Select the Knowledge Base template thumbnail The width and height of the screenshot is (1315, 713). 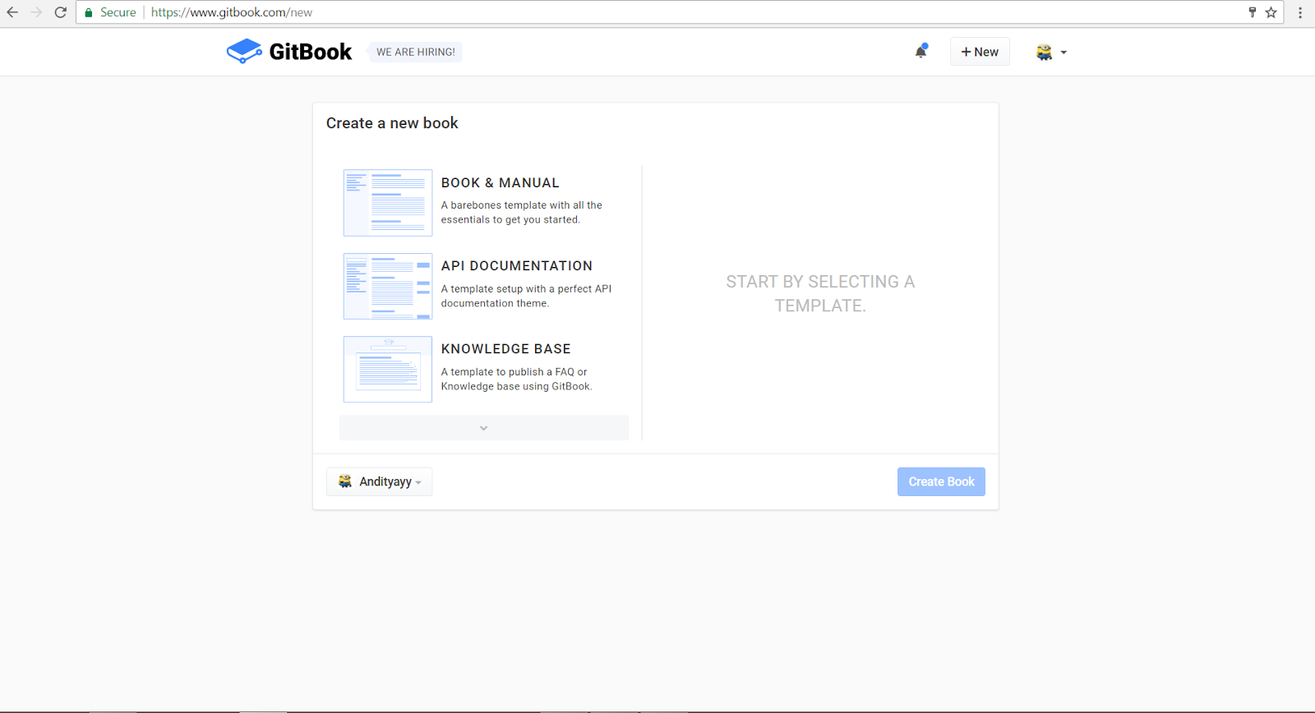[388, 369]
